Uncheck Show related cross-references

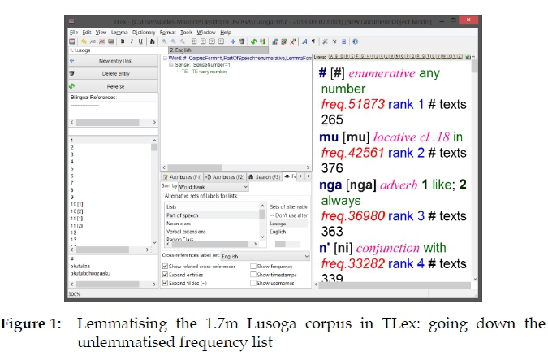point(166,266)
